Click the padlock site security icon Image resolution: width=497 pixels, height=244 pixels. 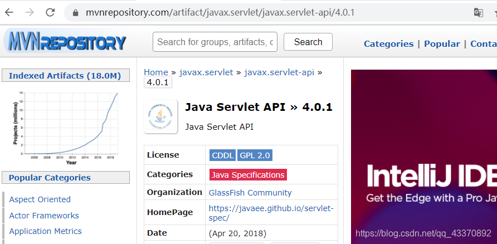75,13
